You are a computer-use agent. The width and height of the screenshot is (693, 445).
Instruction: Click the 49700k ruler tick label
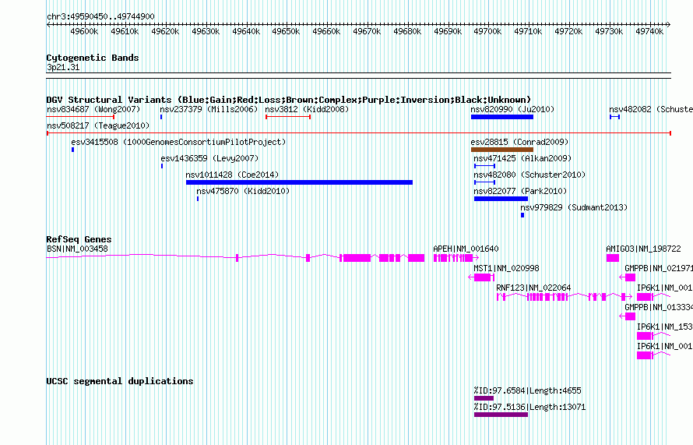487,31
